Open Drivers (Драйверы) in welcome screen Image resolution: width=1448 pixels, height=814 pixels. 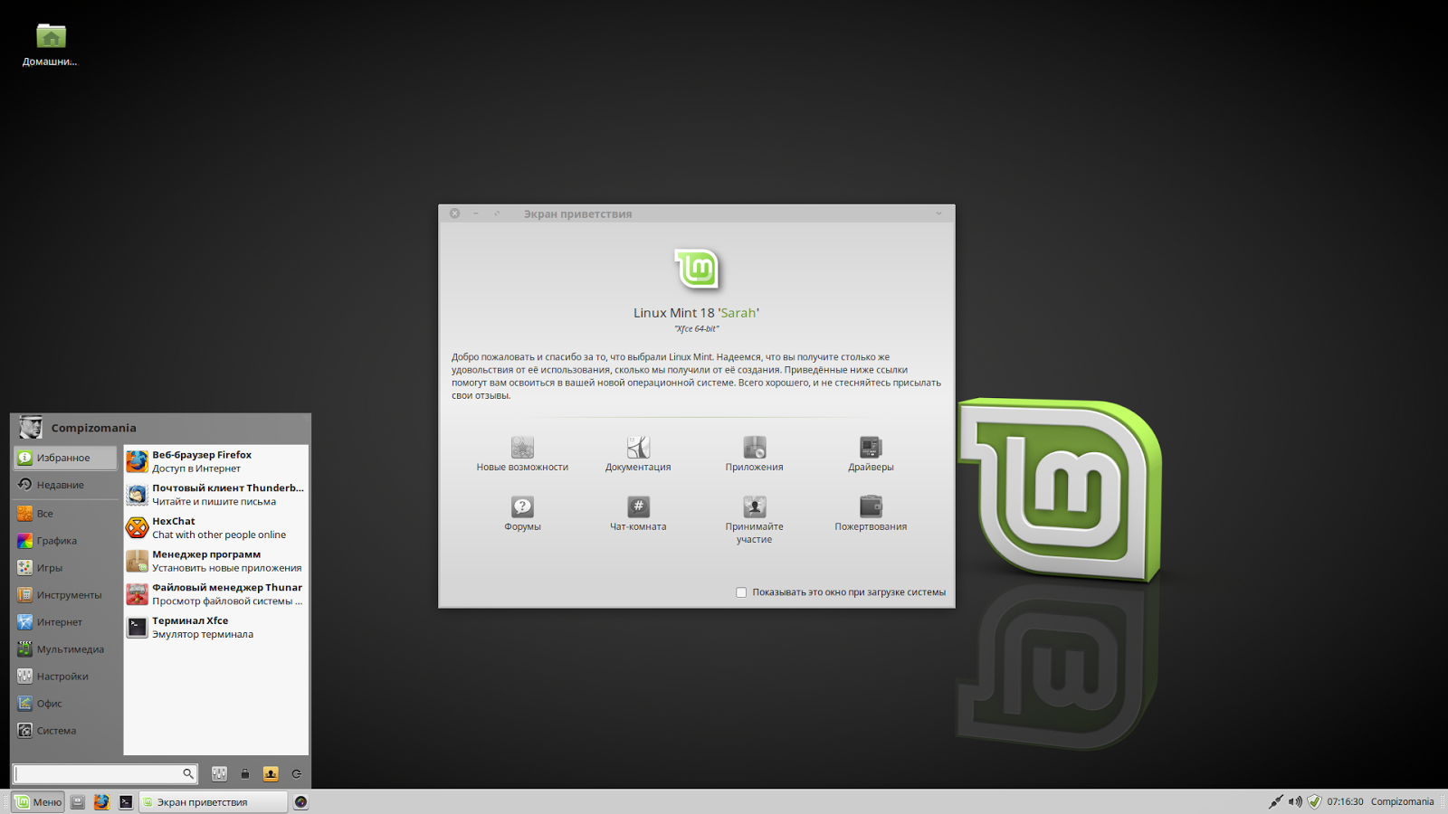[871, 454]
